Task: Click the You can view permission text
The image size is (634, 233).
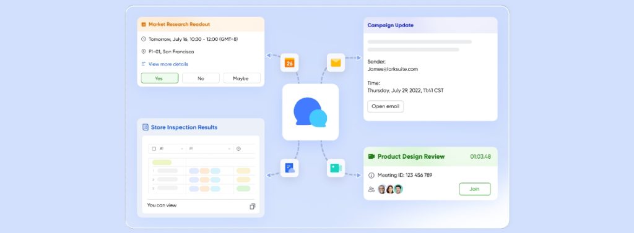Action: pyautogui.click(x=162, y=205)
